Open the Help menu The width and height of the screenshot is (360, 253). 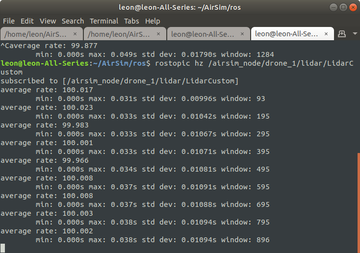click(x=153, y=21)
